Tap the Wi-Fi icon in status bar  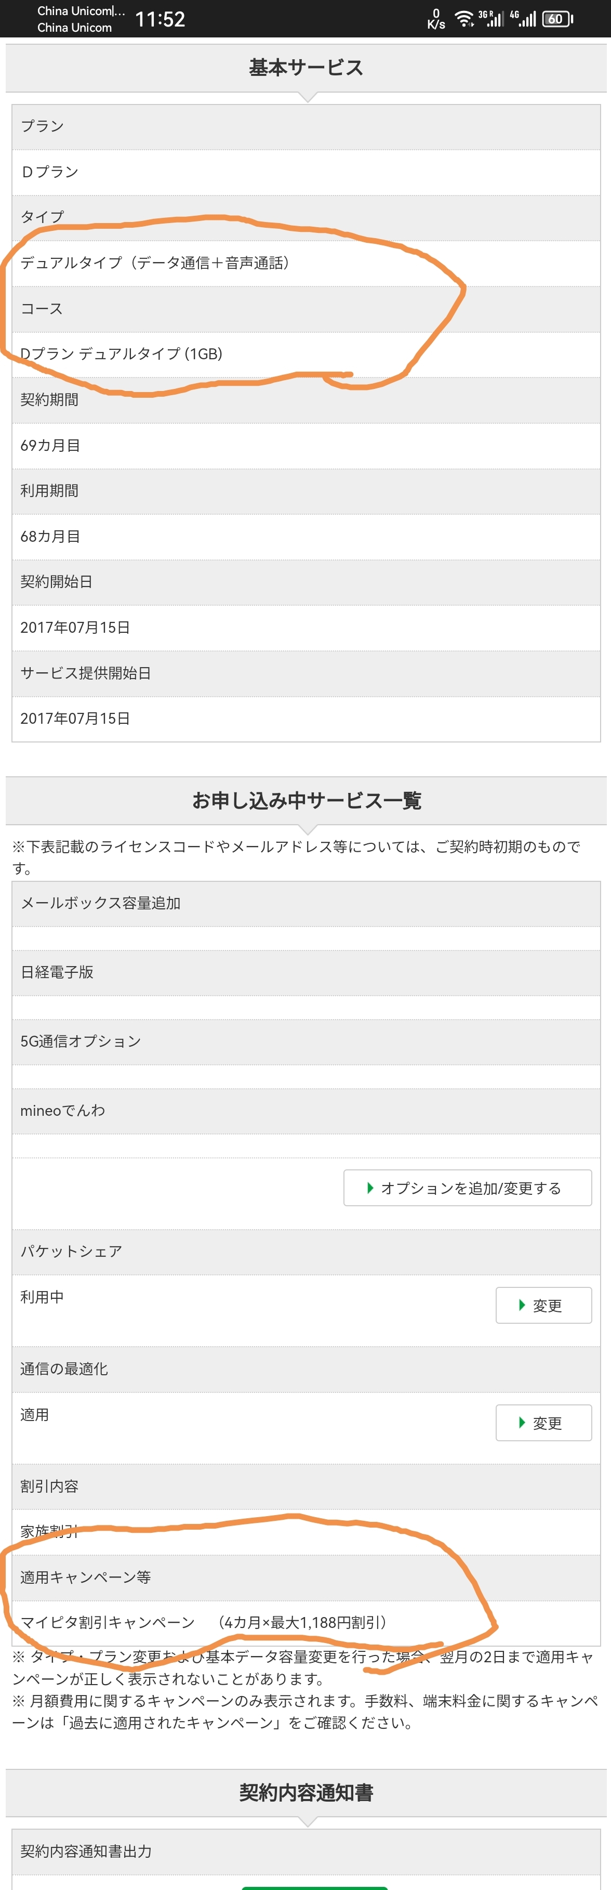[463, 18]
